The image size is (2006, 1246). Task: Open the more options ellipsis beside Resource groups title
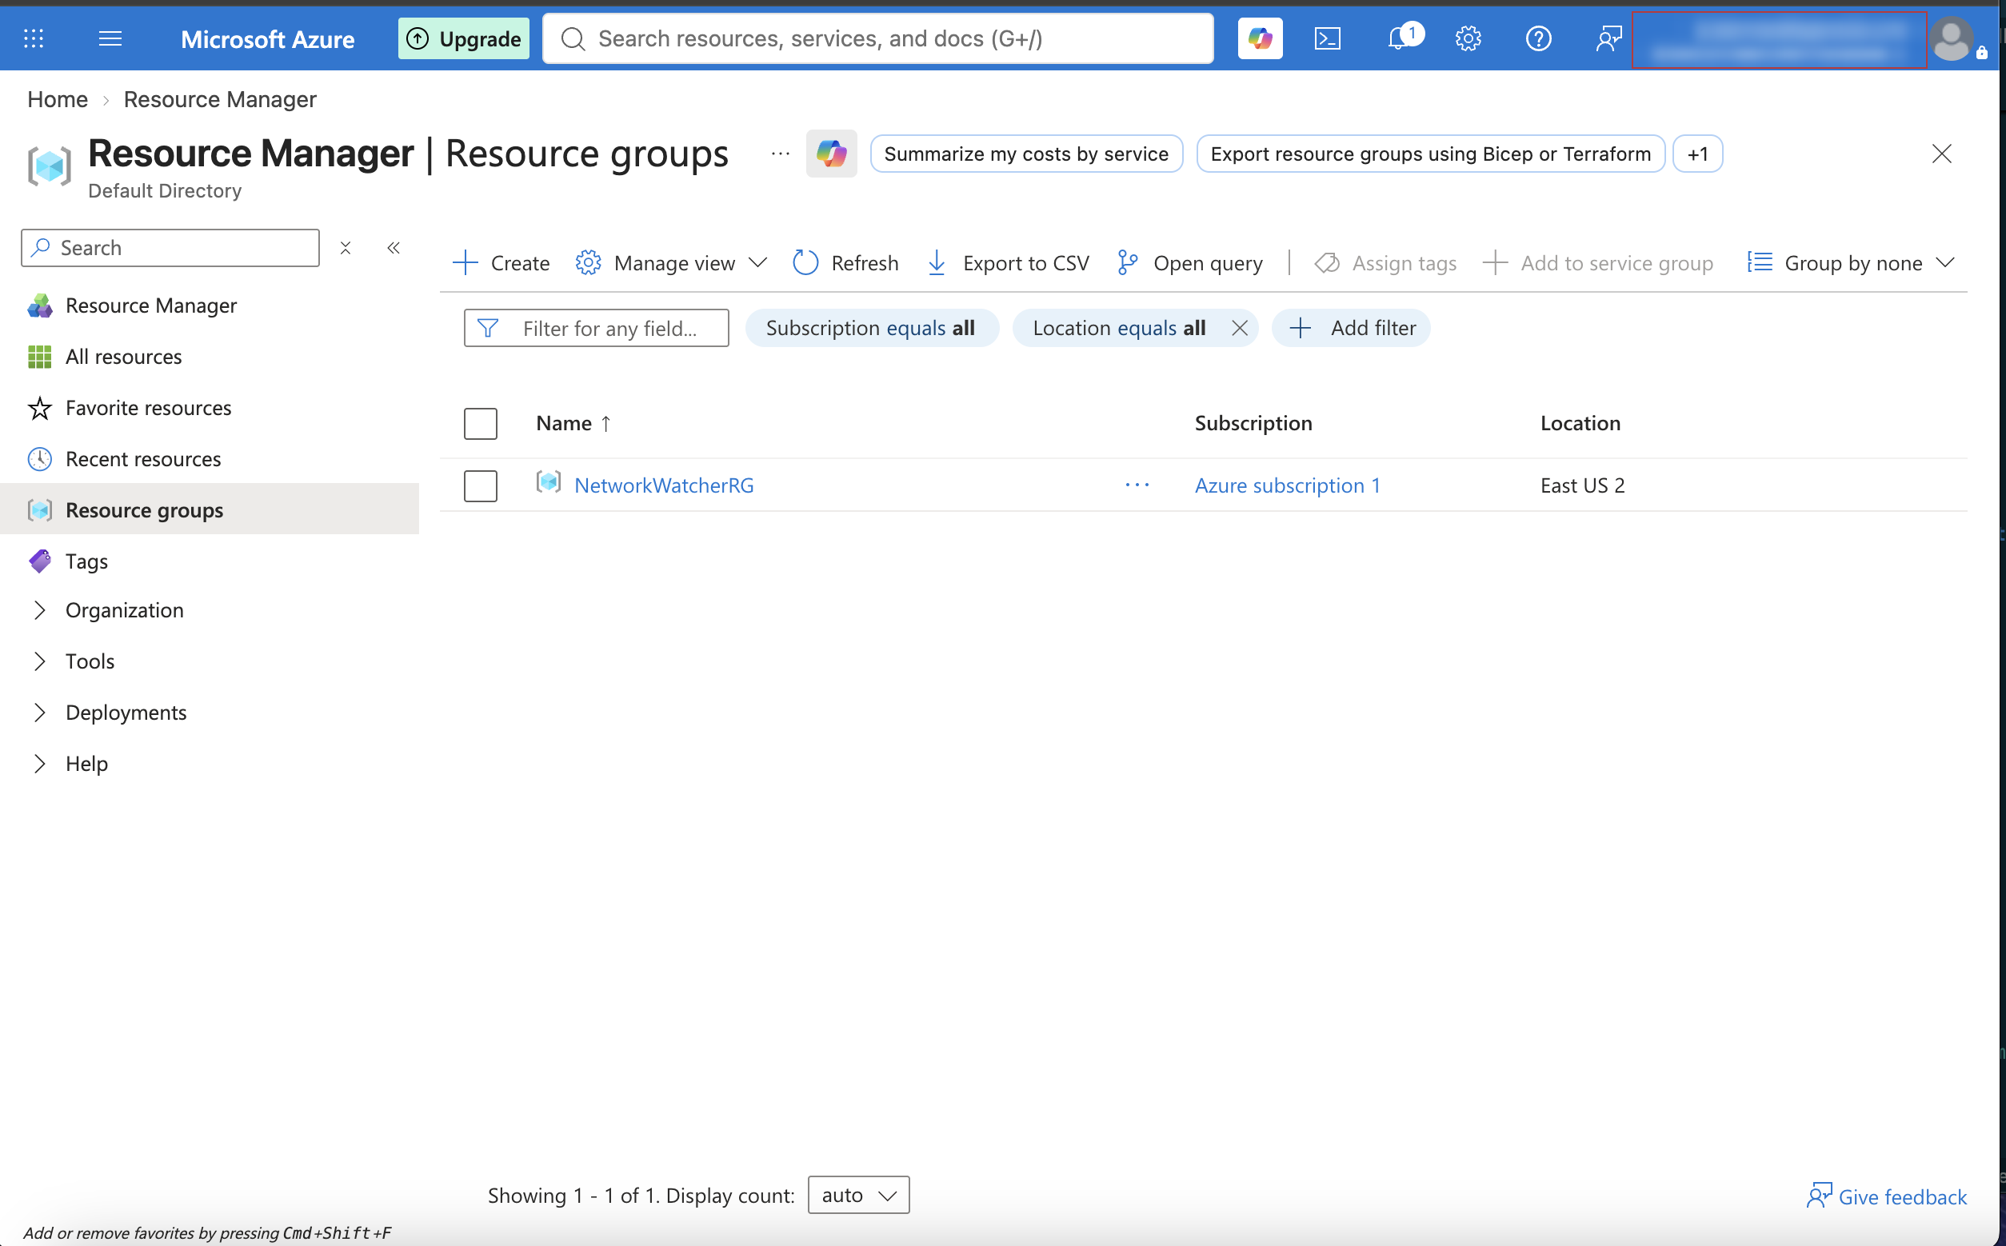780,154
